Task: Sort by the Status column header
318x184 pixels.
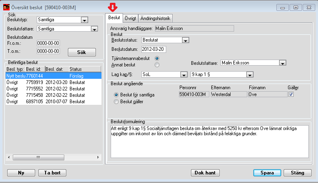Action: [85, 69]
